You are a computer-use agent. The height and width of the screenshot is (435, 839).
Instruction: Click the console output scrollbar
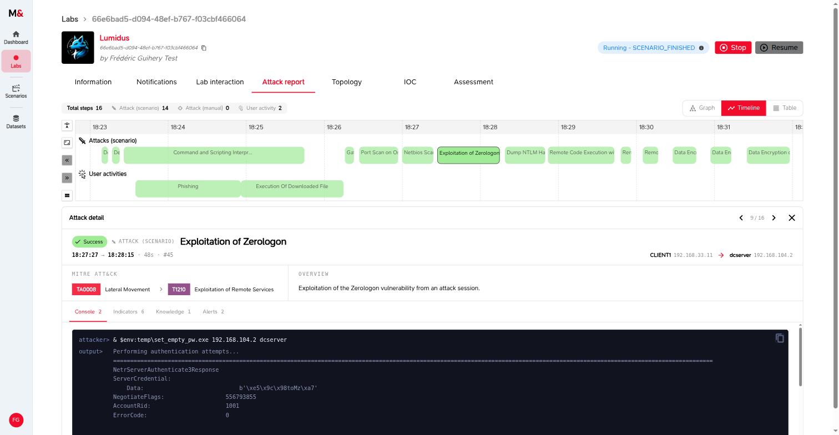800,357
